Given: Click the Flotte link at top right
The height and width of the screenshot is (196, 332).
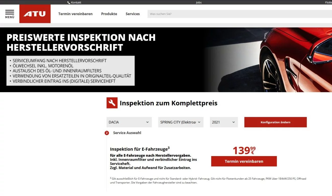Looking at the screenshot, I should [328, 3].
